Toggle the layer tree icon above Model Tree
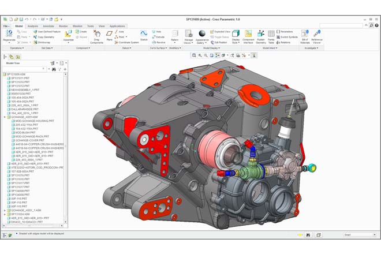 point(12,57)
